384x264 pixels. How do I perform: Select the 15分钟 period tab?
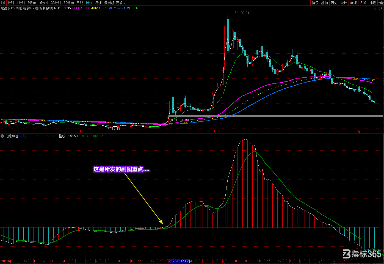tap(43, 3)
